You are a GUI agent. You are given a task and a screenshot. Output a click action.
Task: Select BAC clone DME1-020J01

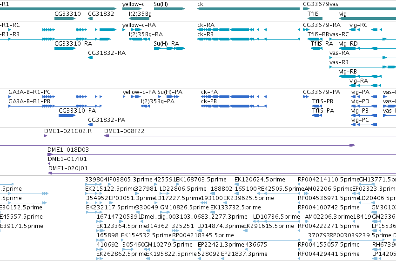[68, 168]
